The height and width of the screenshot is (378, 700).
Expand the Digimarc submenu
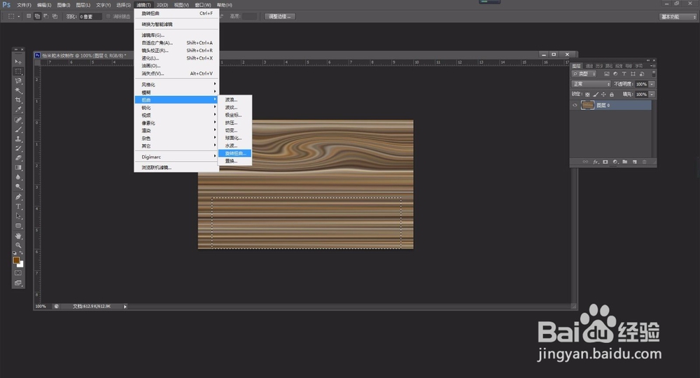[x=176, y=157]
